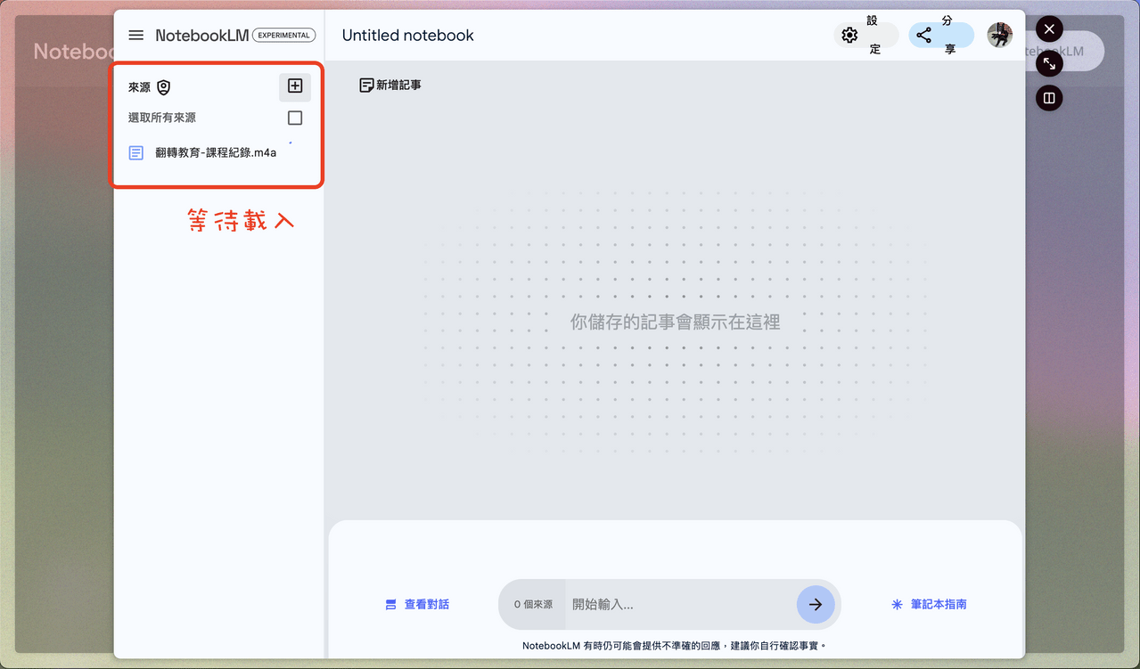The width and height of the screenshot is (1140, 669).
Task: Send message with the arrow button
Action: coord(816,604)
